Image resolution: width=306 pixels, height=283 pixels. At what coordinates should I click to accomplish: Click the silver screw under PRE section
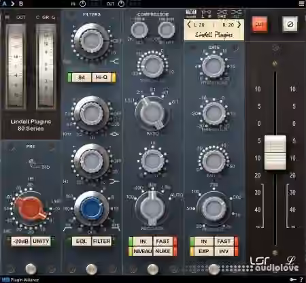pyautogui.click(x=31, y=269)
